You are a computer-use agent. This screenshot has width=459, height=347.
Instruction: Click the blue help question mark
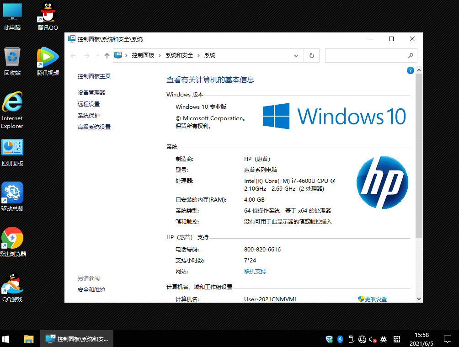(x=410, y=70)
